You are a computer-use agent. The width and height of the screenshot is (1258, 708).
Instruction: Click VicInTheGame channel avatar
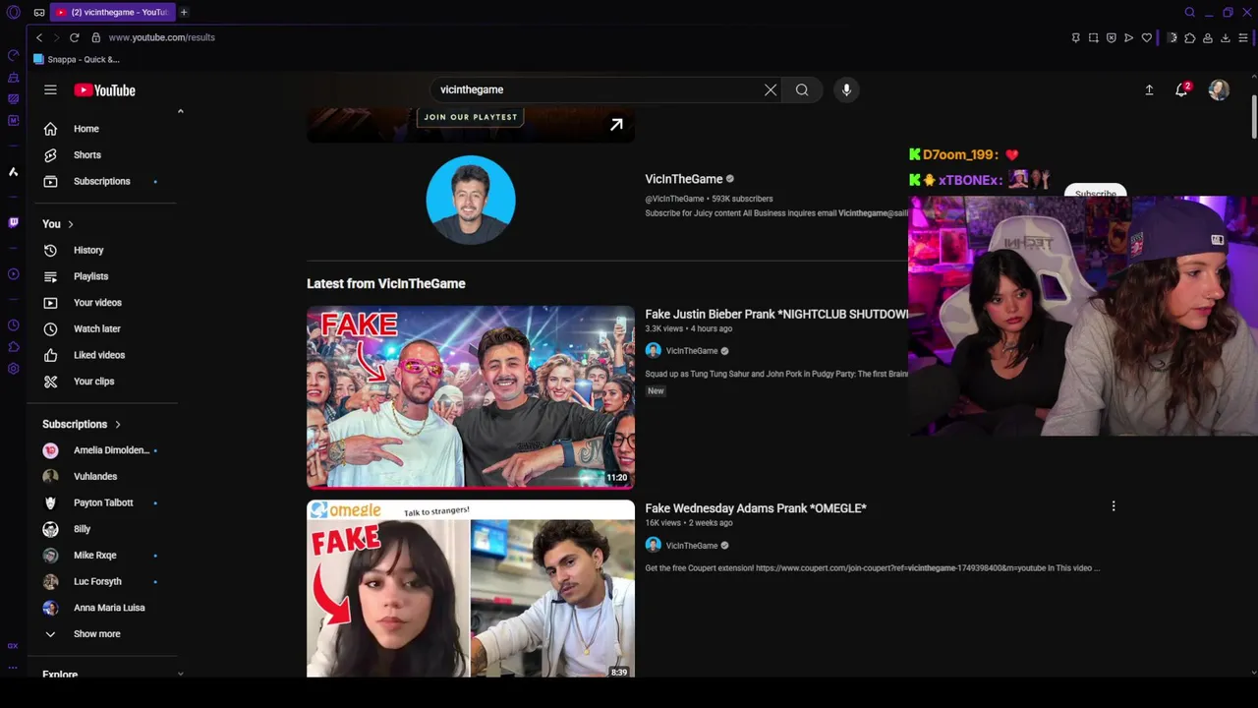click(x=471, y=200)
